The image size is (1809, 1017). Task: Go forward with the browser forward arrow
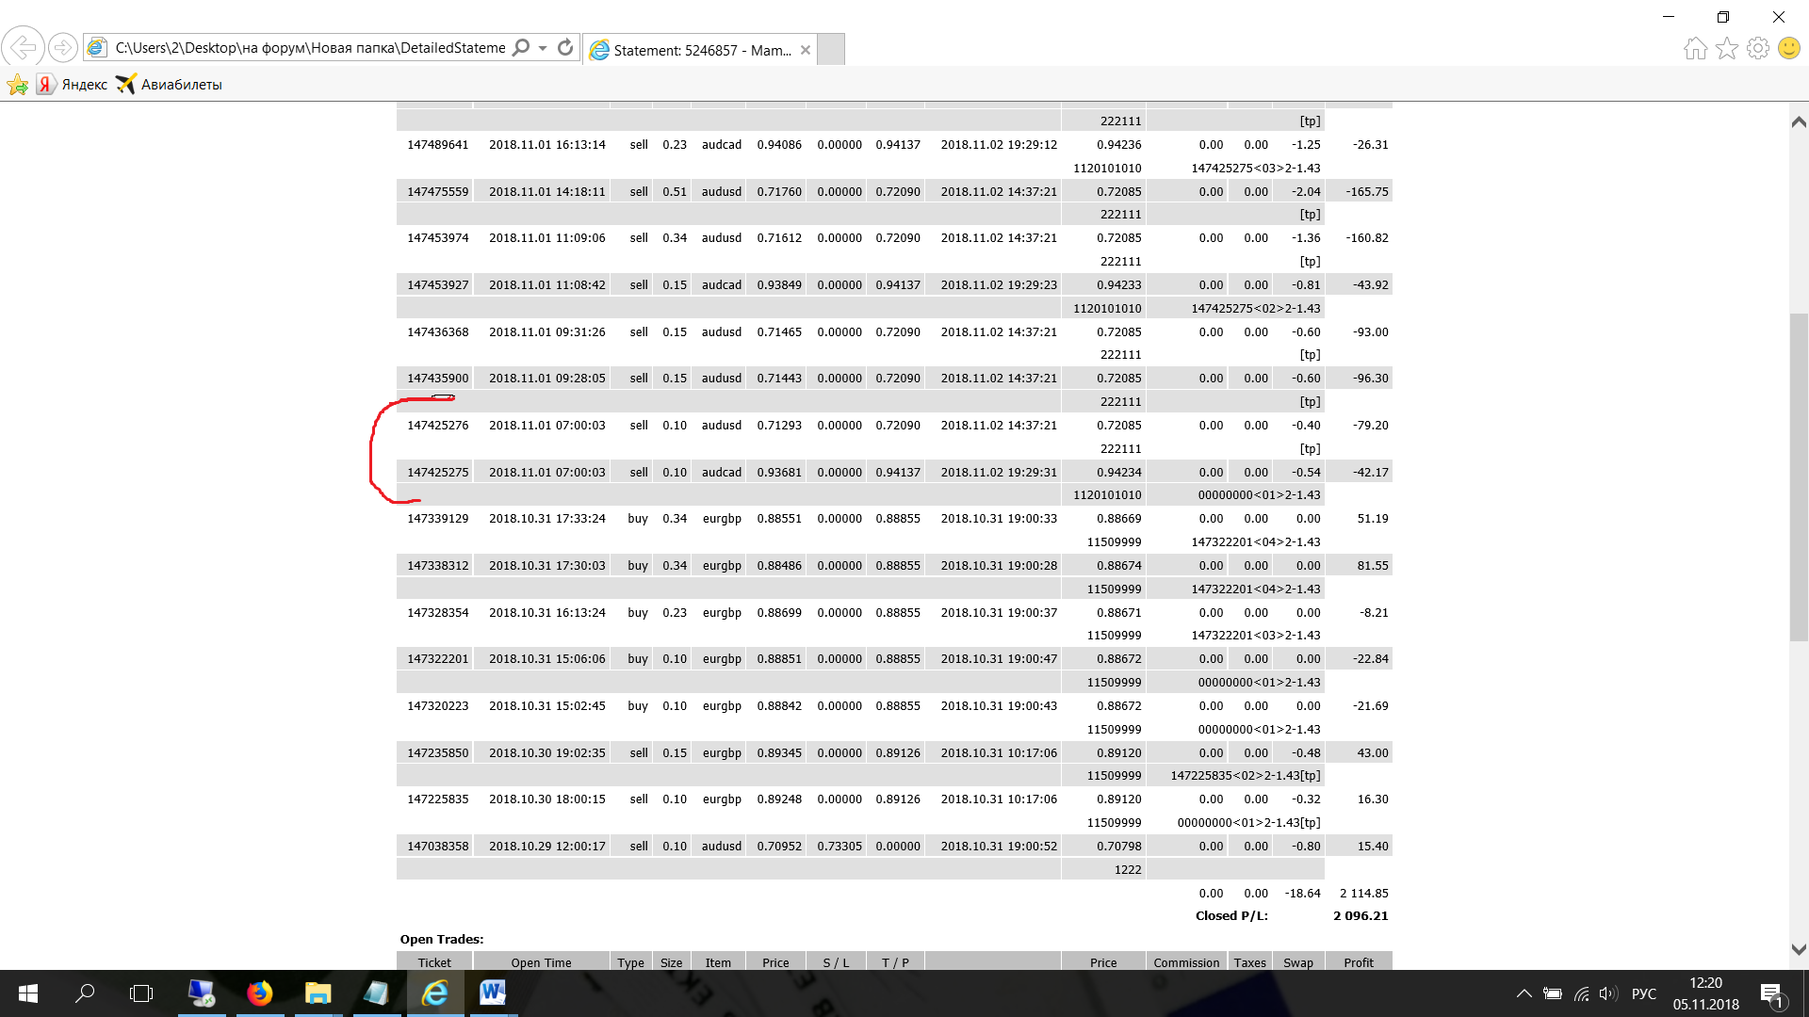tap(63, 47)
